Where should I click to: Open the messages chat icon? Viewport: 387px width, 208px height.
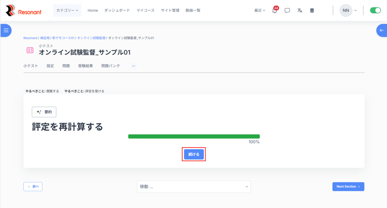click(x=287, y=11)
